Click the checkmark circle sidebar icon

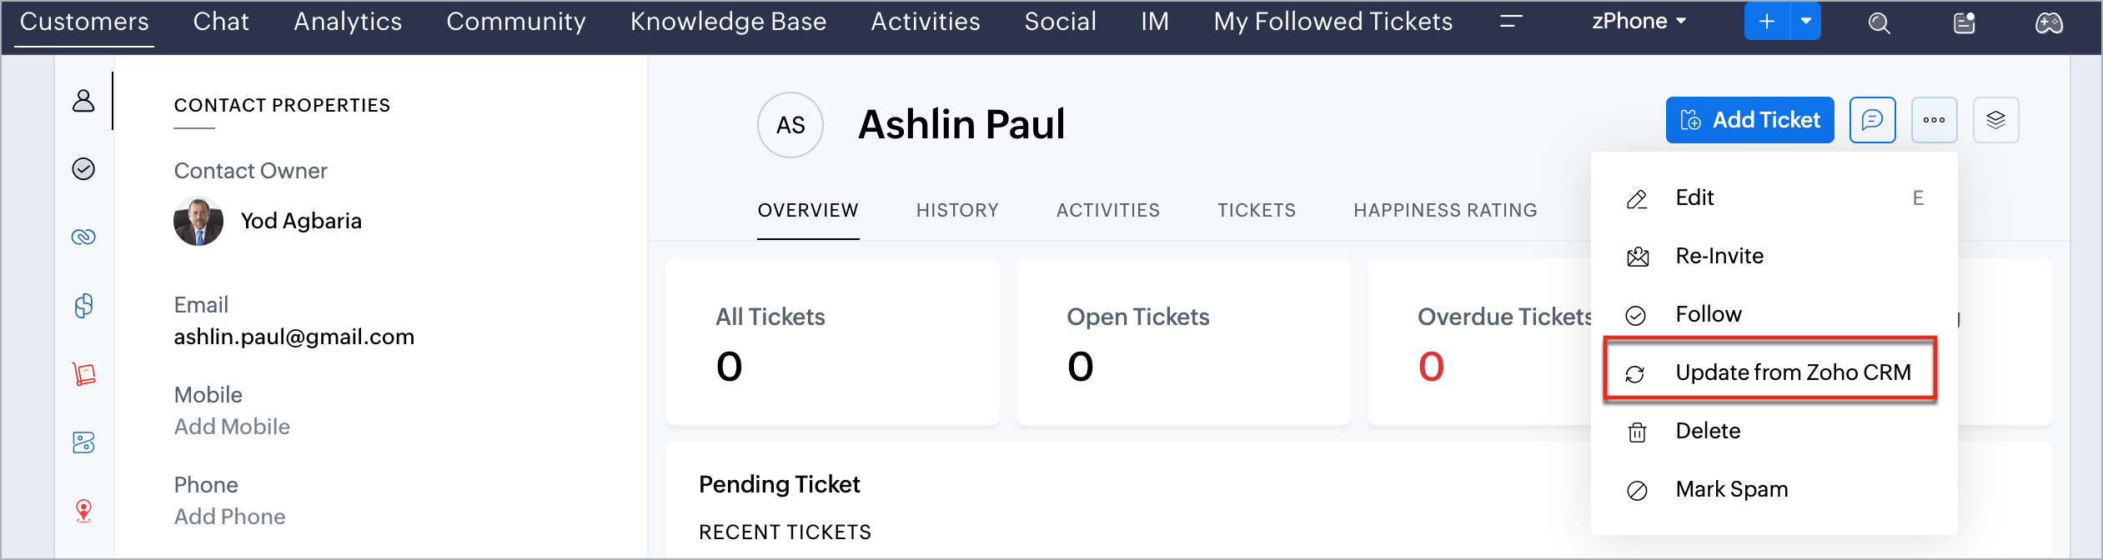tap(83, 169)
